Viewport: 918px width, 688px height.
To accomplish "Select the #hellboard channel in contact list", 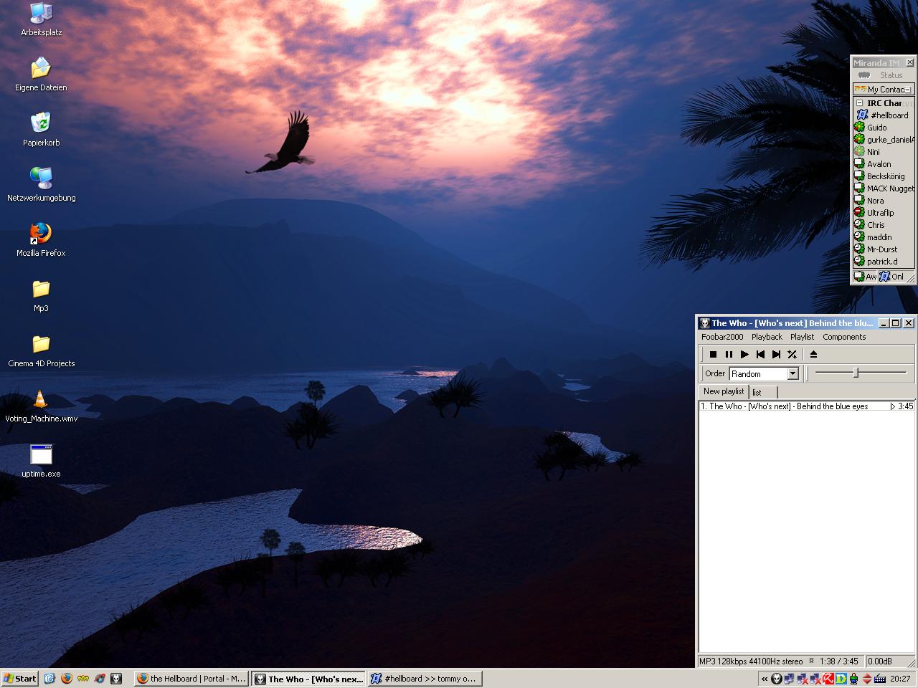I will [889, 115].
